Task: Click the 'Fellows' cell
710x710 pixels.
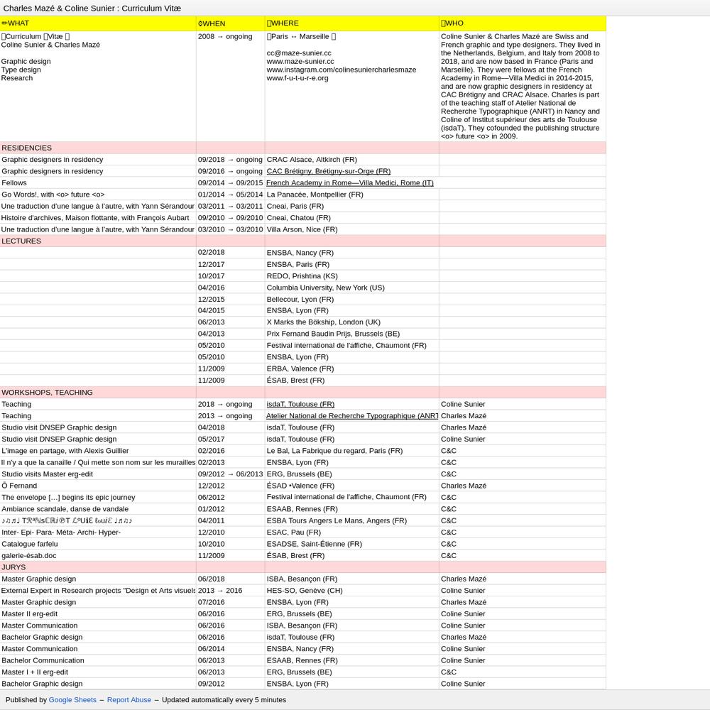Action: click(98, 183)
